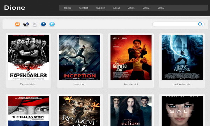This screenshot has height=126, width=210.
Task: Click the grey round social icon
Action: click(35, 24)
